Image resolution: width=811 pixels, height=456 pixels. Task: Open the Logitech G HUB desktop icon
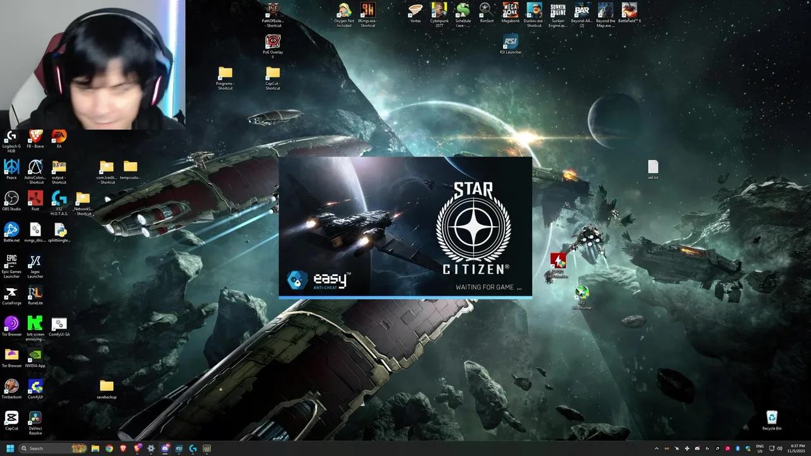point(11,140)
